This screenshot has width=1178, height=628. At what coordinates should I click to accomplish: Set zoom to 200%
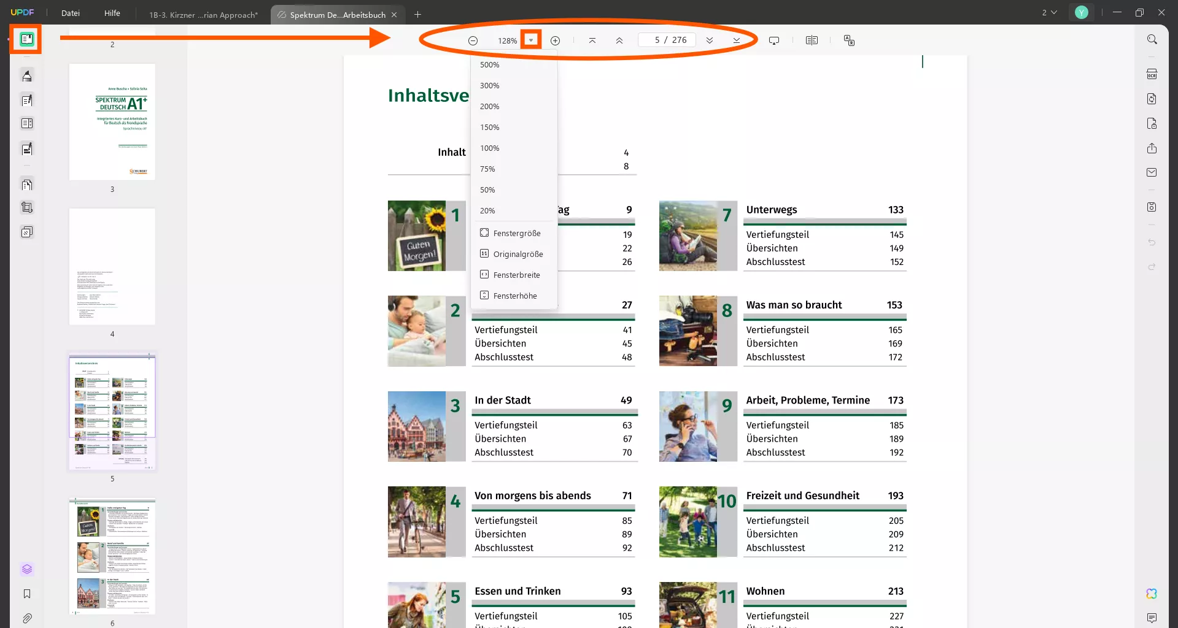(x=514, y=106)
